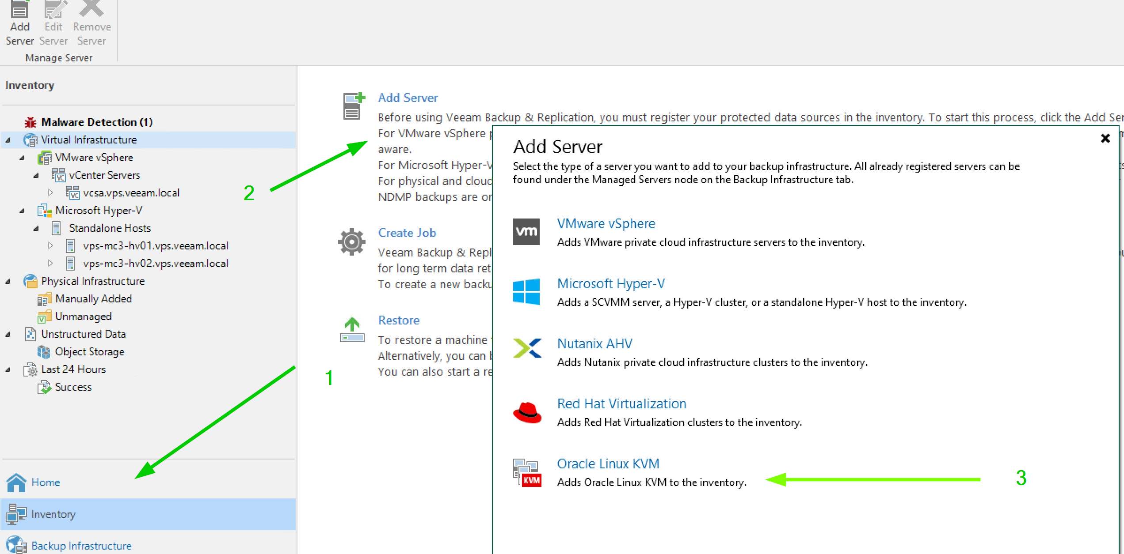Viewport: 1124px width, 554px height.
Task: Click the Restore link
Action: (399, 320)
